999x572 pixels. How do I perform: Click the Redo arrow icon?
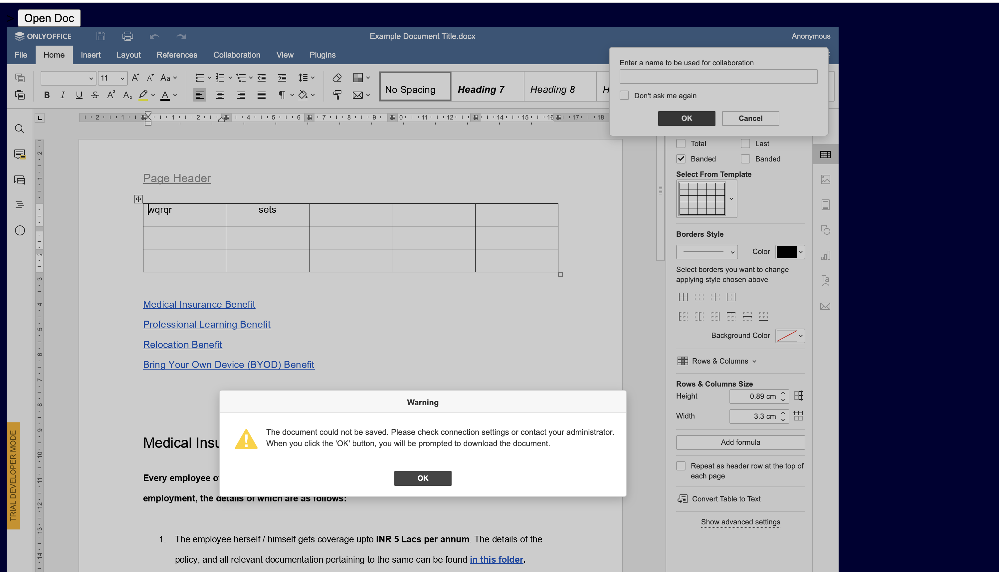[x=181, y=37]
